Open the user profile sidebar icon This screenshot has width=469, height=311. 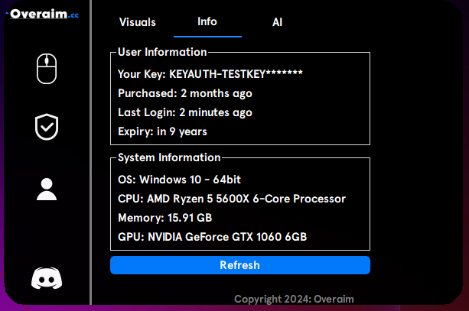click(47, 189)
